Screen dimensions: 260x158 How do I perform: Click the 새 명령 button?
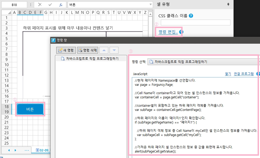66,50
